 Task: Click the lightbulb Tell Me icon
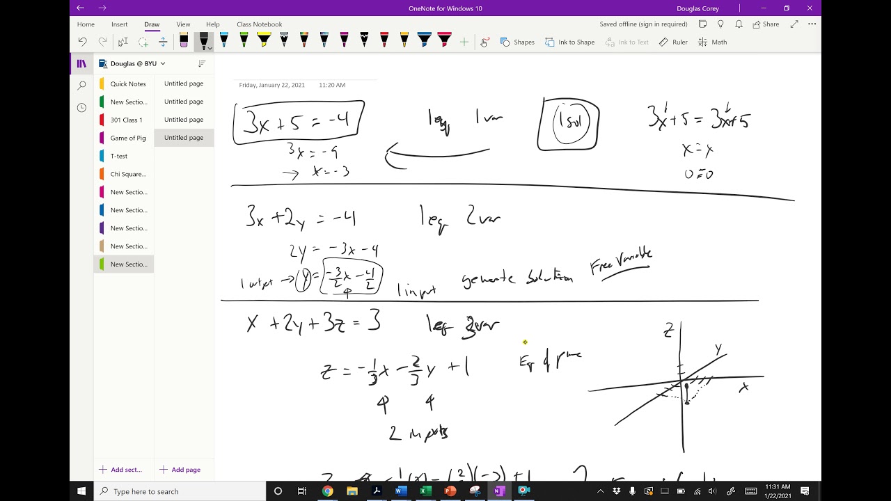tap(720, 24)
